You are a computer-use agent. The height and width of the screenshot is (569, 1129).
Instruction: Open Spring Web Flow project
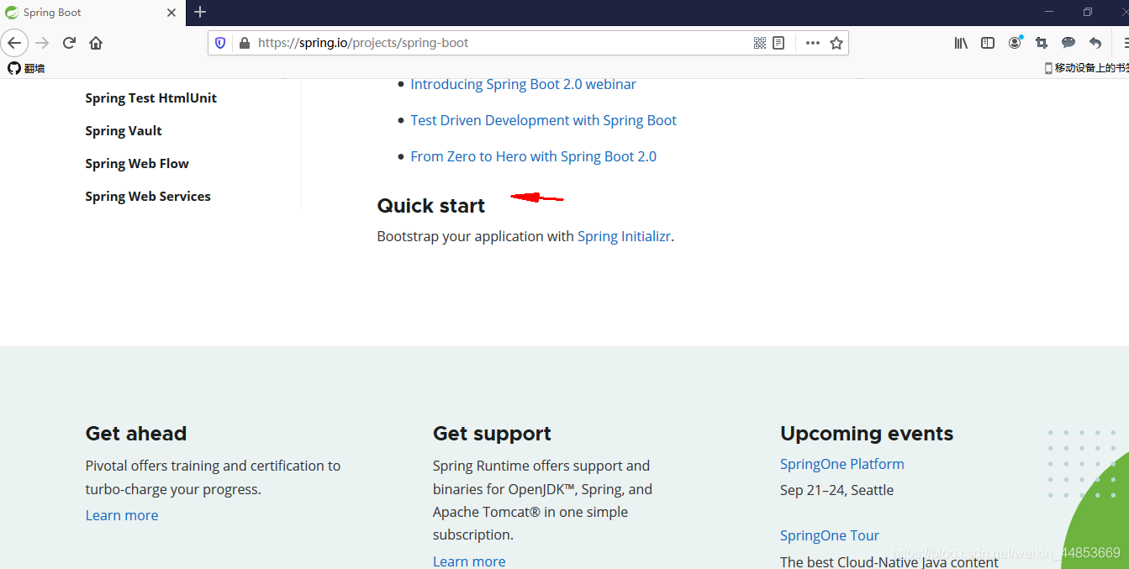[137, 163]
